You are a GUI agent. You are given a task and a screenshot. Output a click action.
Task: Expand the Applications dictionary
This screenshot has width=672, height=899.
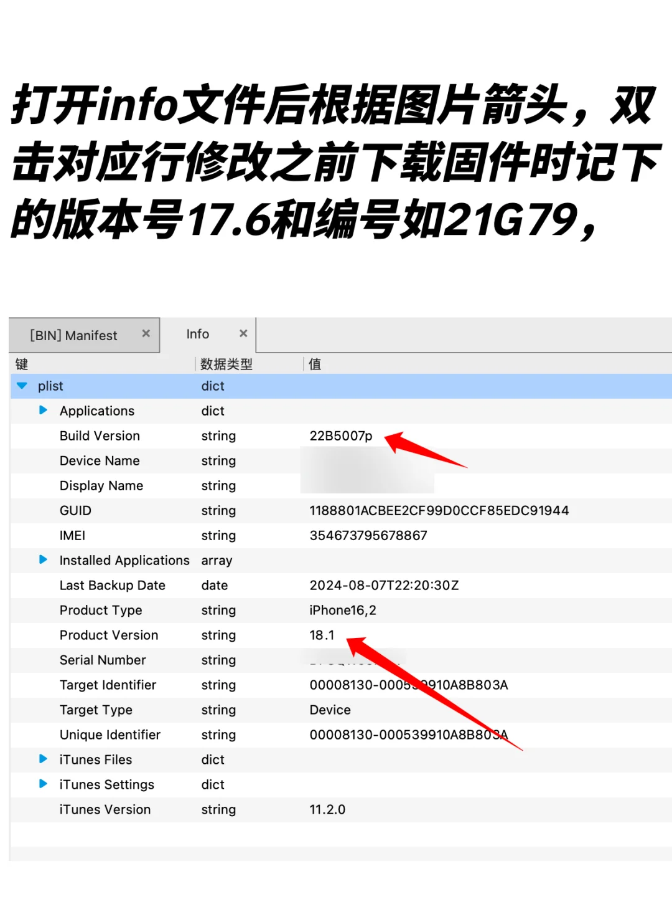[43, 411]
